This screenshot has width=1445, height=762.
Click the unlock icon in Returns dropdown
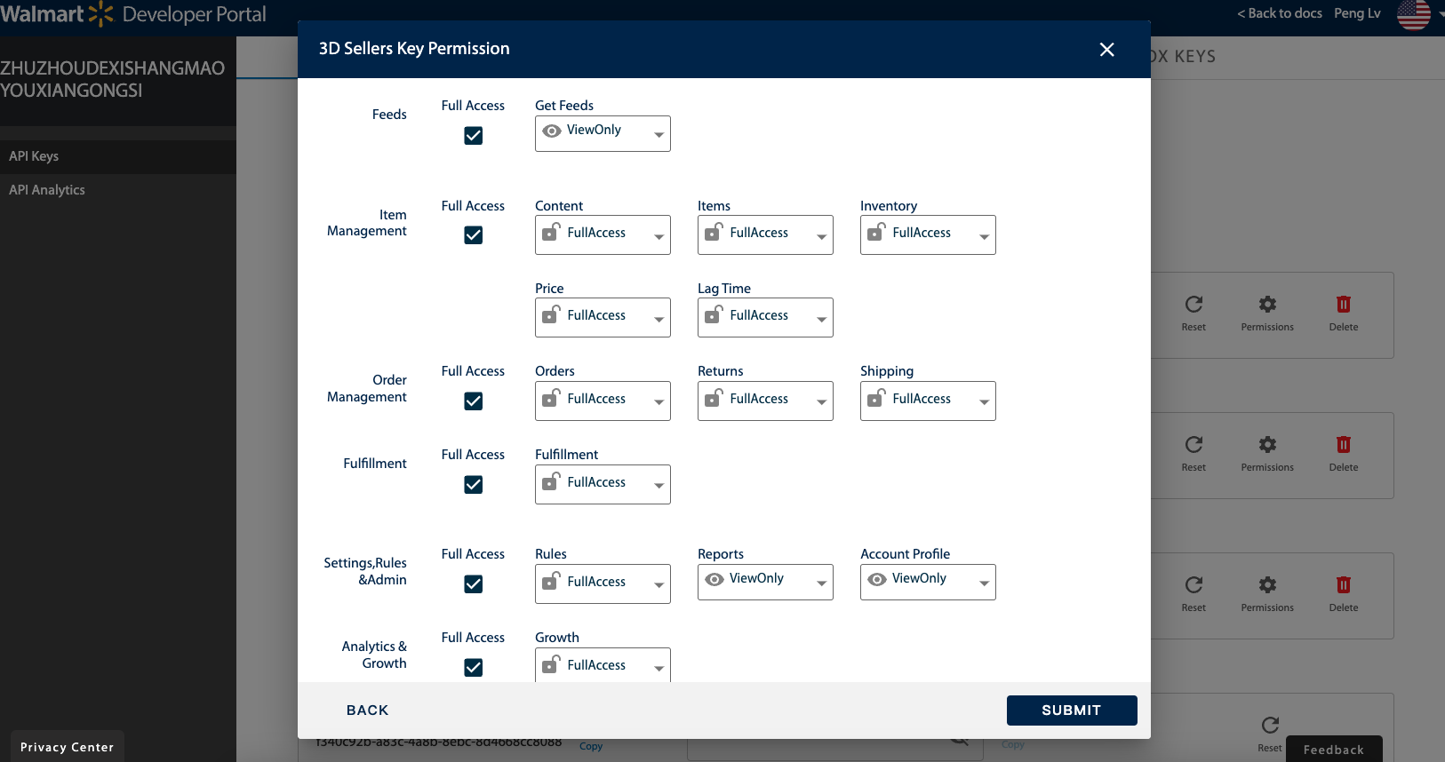tap(714, 398)
